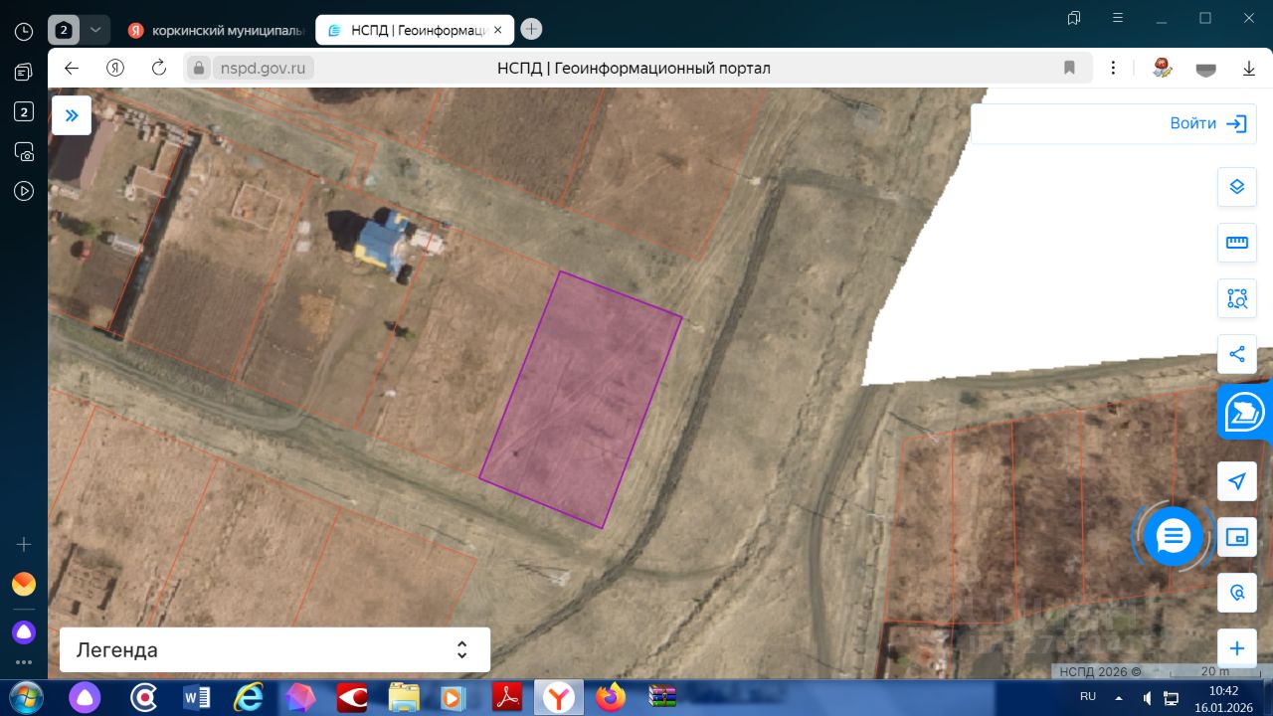Expand the Легенда panel
This screenshot has height=716, width=1273.
(x=274, y=650)
